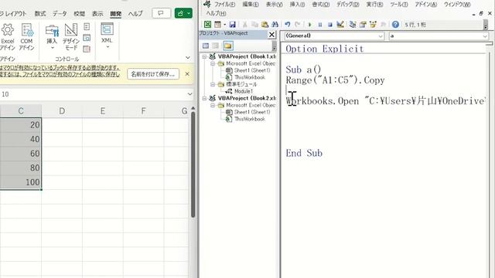Open the 編集 menu in VBE
Image resolution: width=495 pixels, height=278 pixels.
251,5
